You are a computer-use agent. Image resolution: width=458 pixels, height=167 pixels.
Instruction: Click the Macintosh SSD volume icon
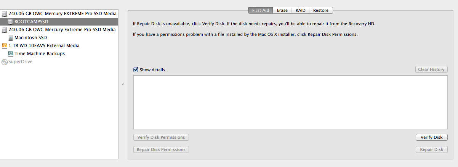(x=11, y=38)
